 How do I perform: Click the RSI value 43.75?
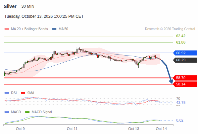pyautogui.click(x=181, y=103)
